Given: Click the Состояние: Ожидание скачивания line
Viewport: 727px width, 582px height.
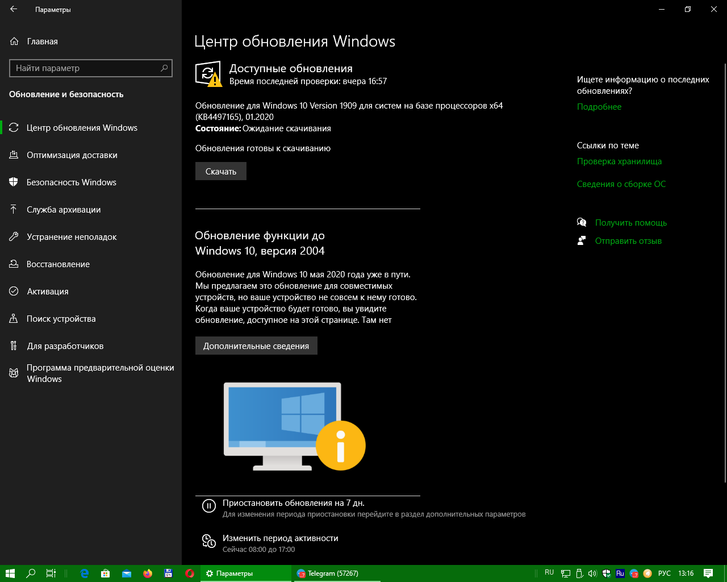Looking at the screenshot, I should tap(263, 128).
